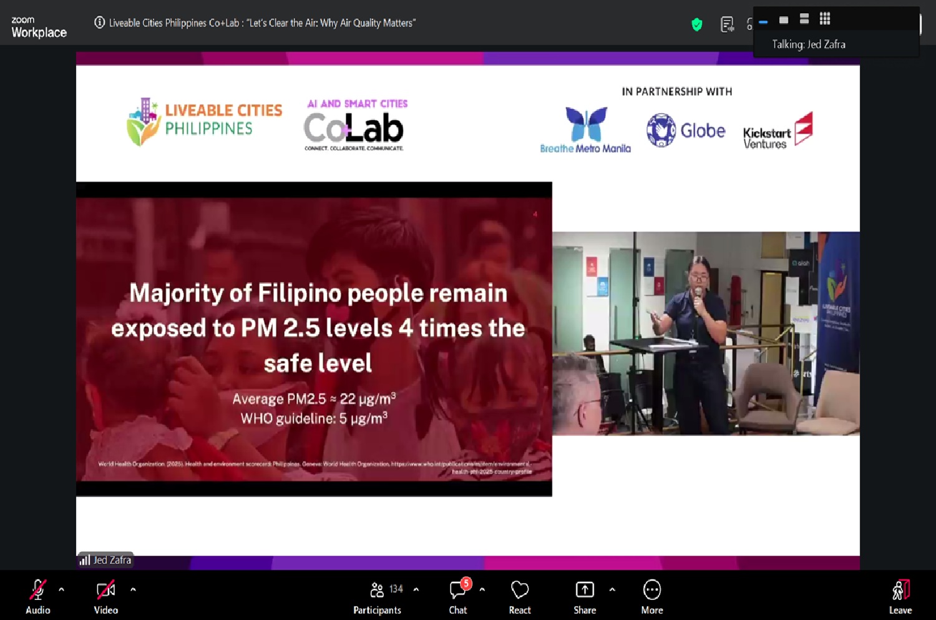936x620 pixels.
Task: Expand the audio options arrow
Action: pos(61,589)
